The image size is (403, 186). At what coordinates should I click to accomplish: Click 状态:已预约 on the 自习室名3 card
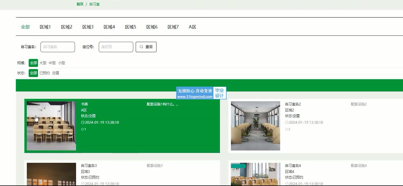pyautogui.click(x=90, y=177)
